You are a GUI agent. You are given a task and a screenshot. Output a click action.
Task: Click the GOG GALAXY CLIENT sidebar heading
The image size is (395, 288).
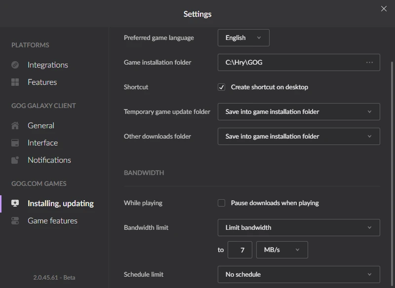(43, 106)
